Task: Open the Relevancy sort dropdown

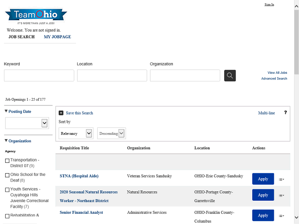Action: [x=76, y=133]
